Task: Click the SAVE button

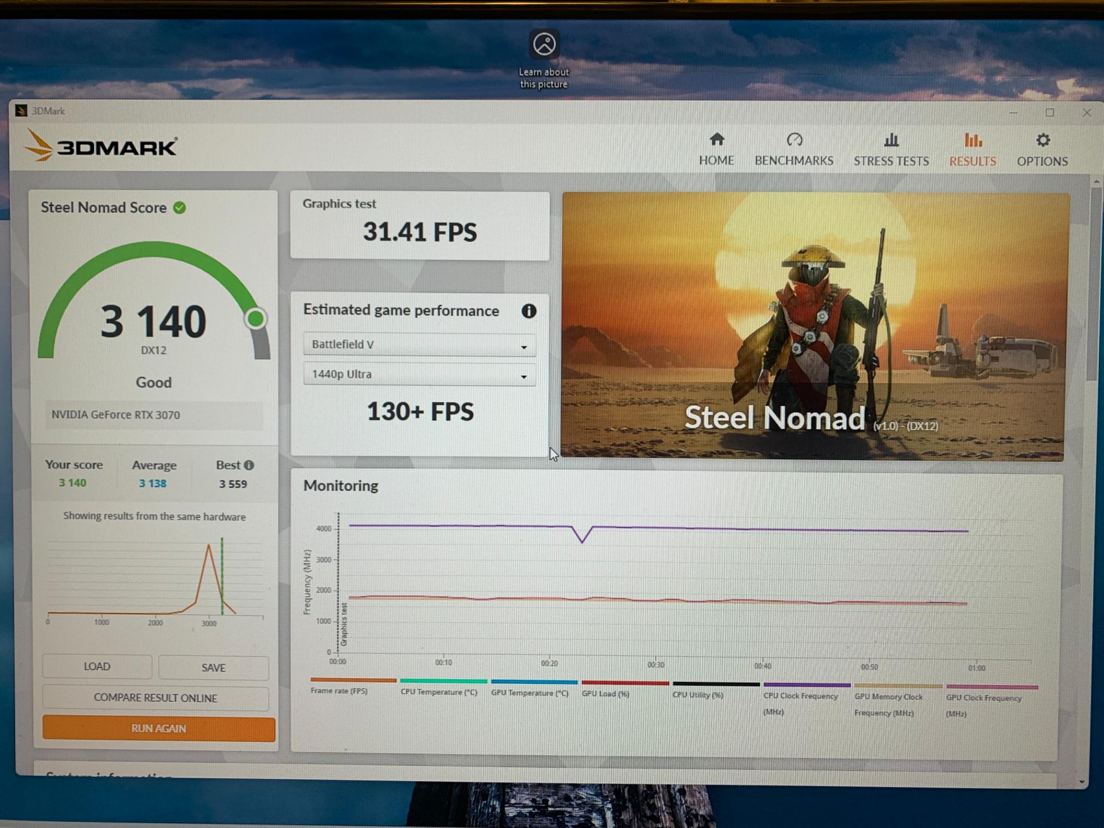Action: point(213,668)
